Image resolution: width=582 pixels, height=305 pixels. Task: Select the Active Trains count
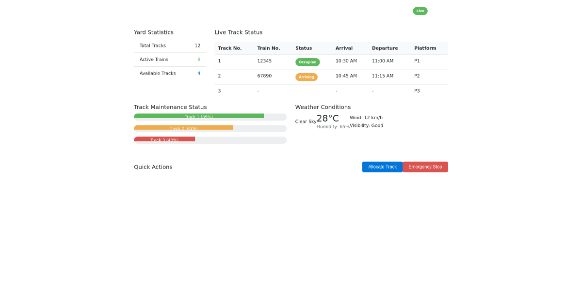198,60
